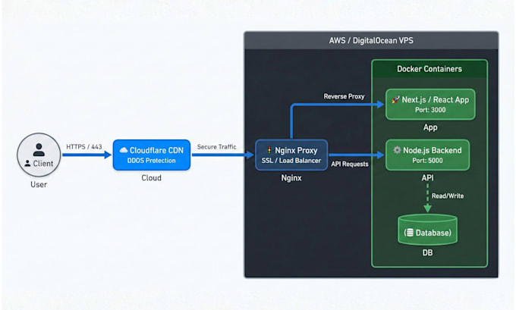Click the Read/Write label
Viewport: 516px width, 310px height.
[x=448, y=196]
